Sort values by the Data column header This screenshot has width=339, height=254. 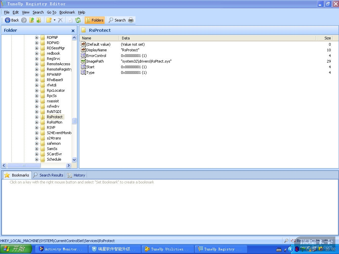[x=217, y=38]
